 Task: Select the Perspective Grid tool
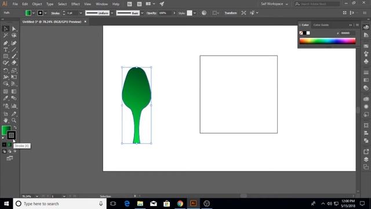[x=14, y=84]
